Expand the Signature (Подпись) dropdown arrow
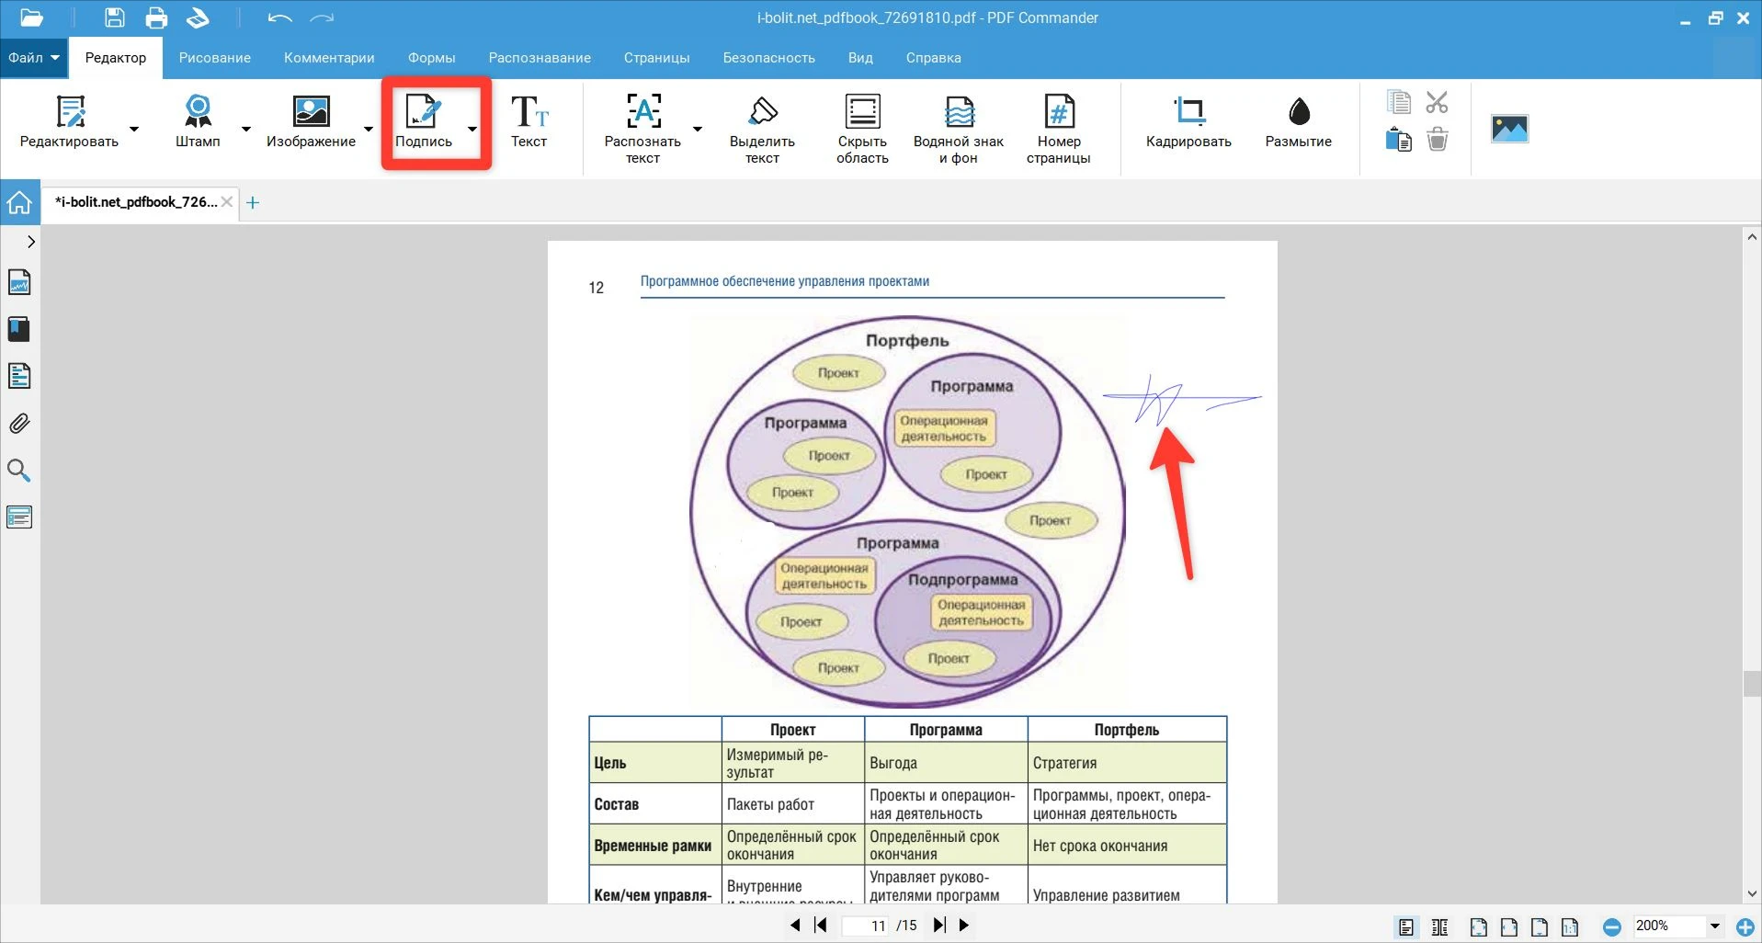Screen dimensions: 1762x943 click(472, 130)
